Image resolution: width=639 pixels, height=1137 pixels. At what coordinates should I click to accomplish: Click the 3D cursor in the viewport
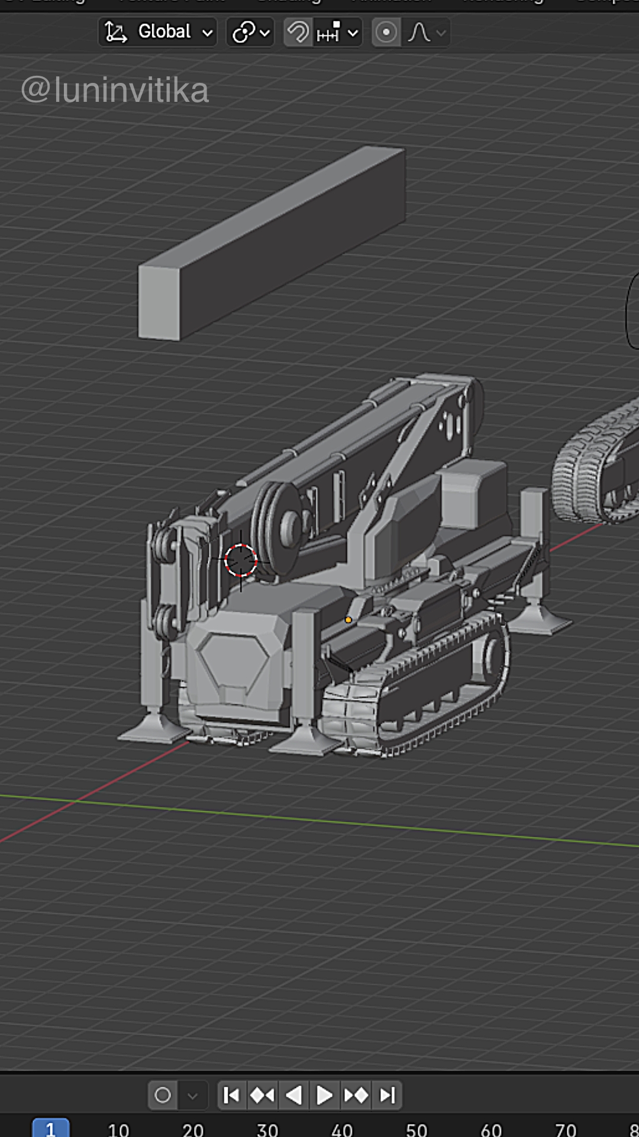click(x=241, y=560)
